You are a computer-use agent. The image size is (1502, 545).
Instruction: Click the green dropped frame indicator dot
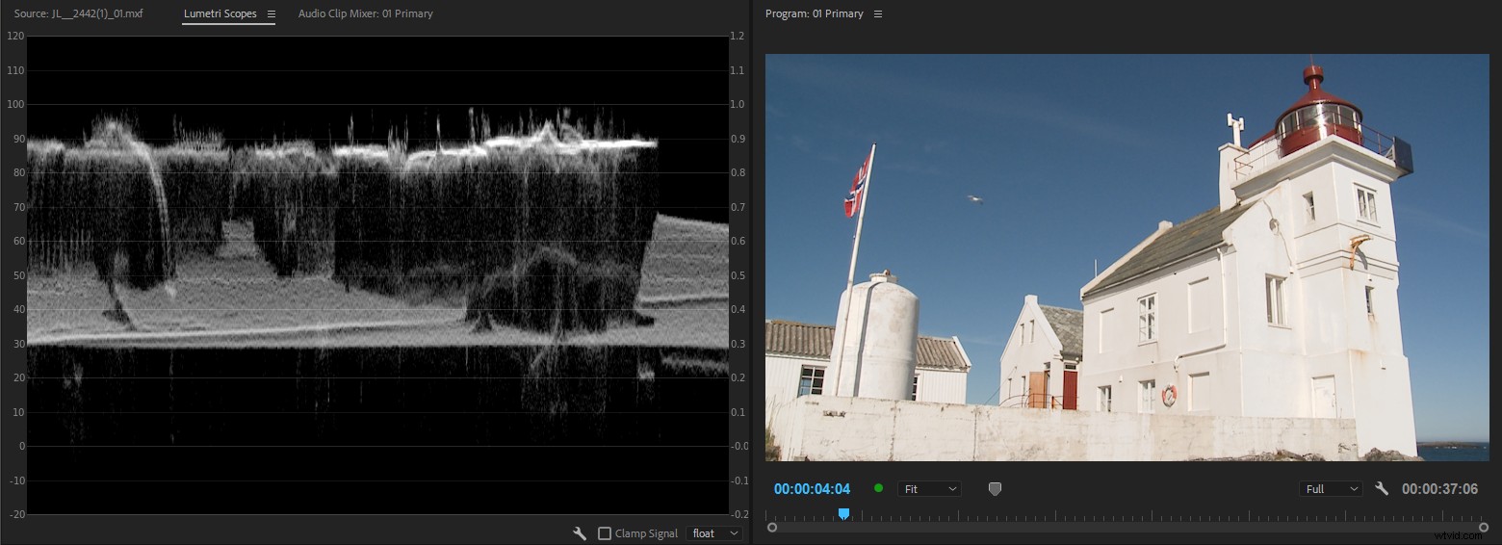tap(878, 488)
